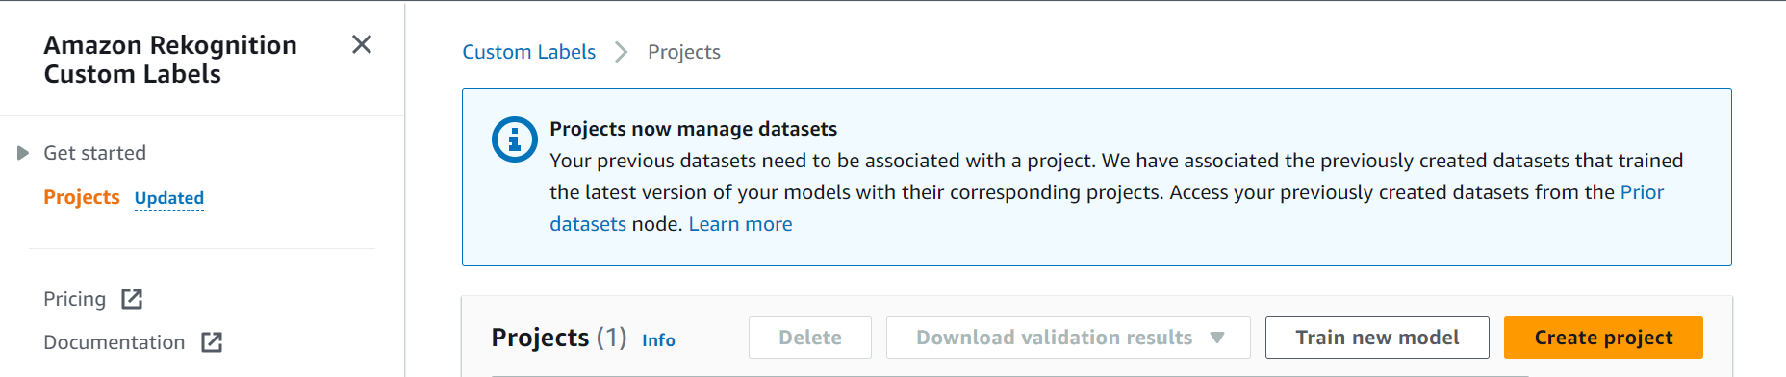Open the Prior datasets link
Image resolution: width=1786 pixels, height=377 pixels.
point(1642,192)
